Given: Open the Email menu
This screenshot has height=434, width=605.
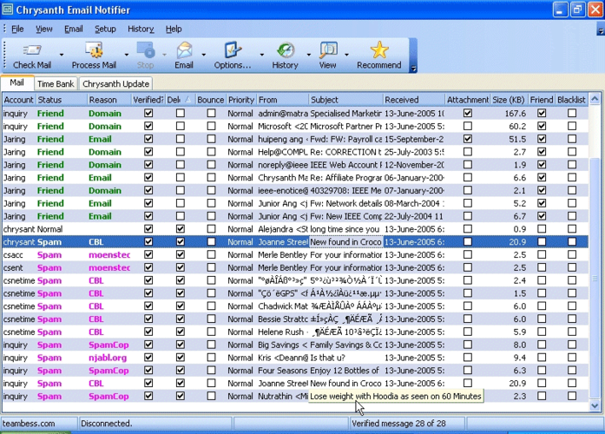Looking at the screenshot, I should [x=73, y=29].
